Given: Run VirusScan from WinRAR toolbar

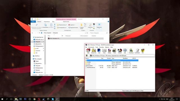Looking at the screenshot, I should (131, 51).
